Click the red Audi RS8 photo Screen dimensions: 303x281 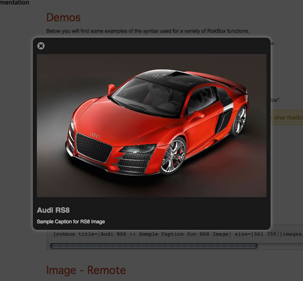click(151, 125)
